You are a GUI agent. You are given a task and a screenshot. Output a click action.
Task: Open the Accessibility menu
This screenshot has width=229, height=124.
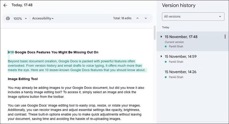(43, 18)
